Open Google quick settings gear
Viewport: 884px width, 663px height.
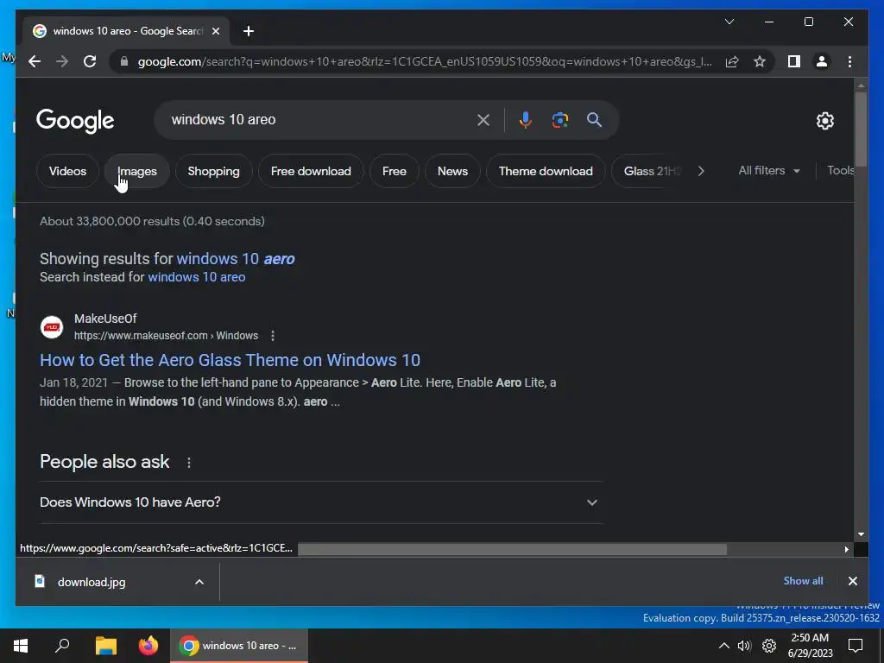point(824,121)
